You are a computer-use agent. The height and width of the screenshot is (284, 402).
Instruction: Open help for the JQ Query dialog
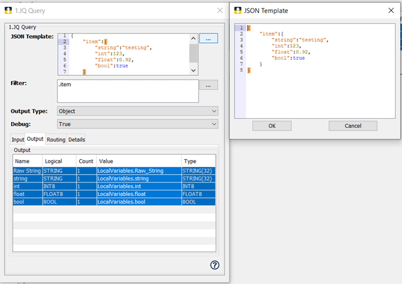click(x=215, y=265)
